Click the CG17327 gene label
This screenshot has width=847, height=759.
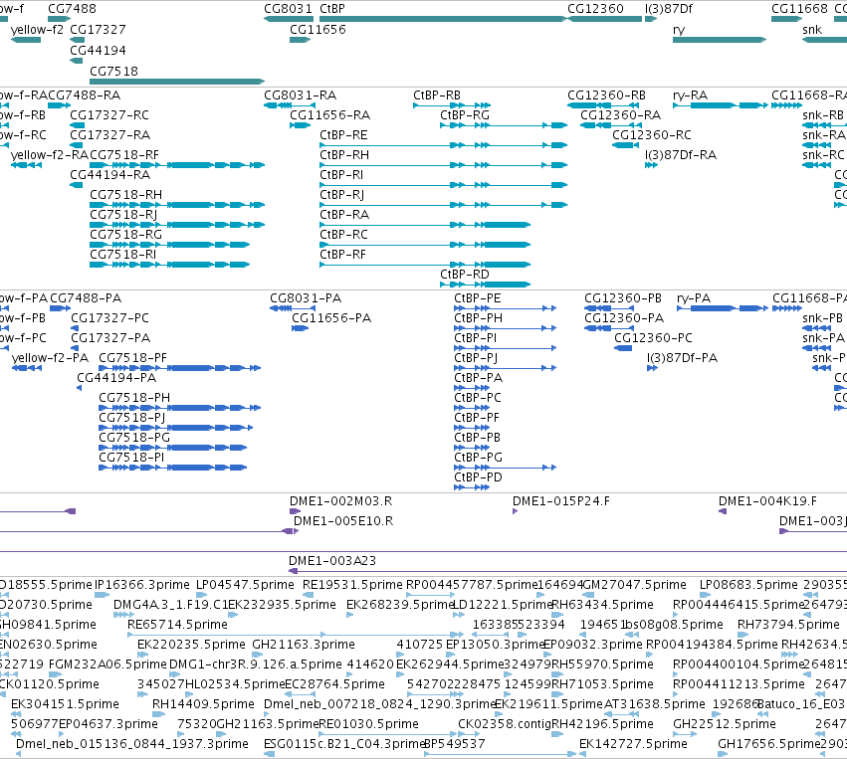tap(98, 29)
